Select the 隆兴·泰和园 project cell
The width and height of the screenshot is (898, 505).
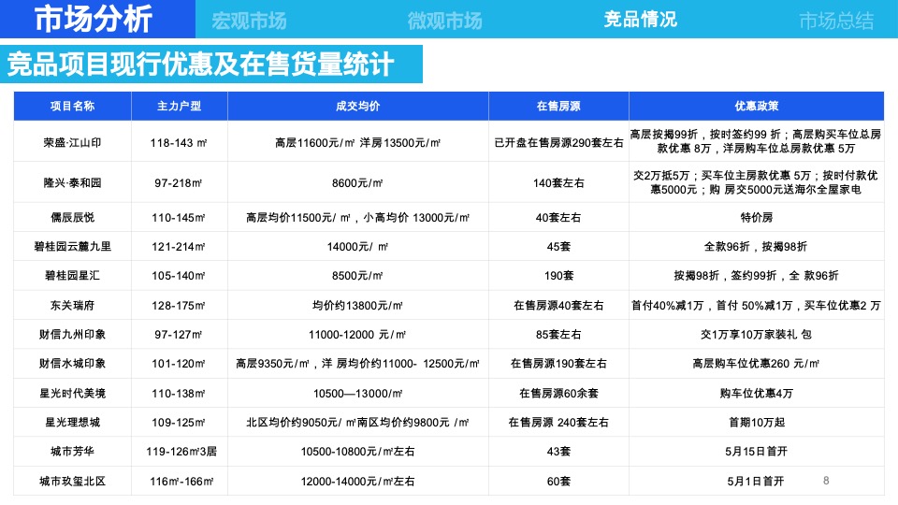coord(72,182)
